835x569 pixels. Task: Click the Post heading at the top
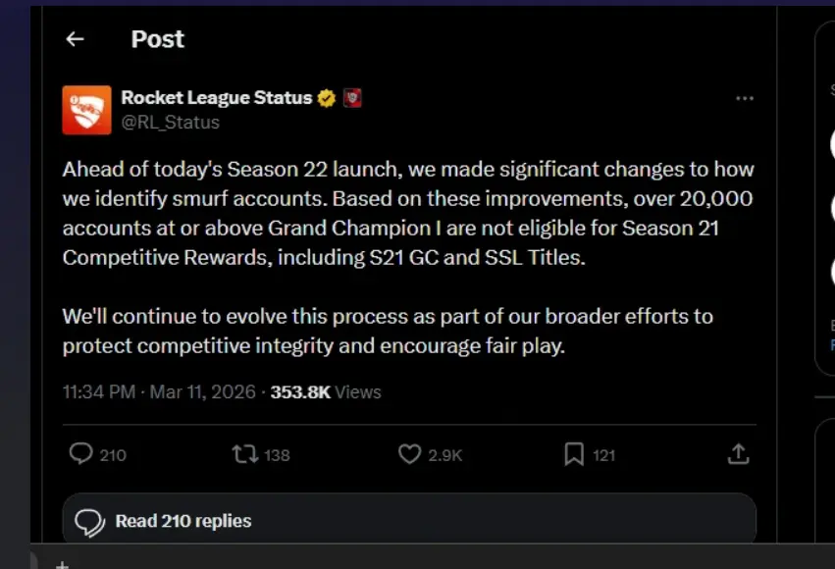[157, 39]
